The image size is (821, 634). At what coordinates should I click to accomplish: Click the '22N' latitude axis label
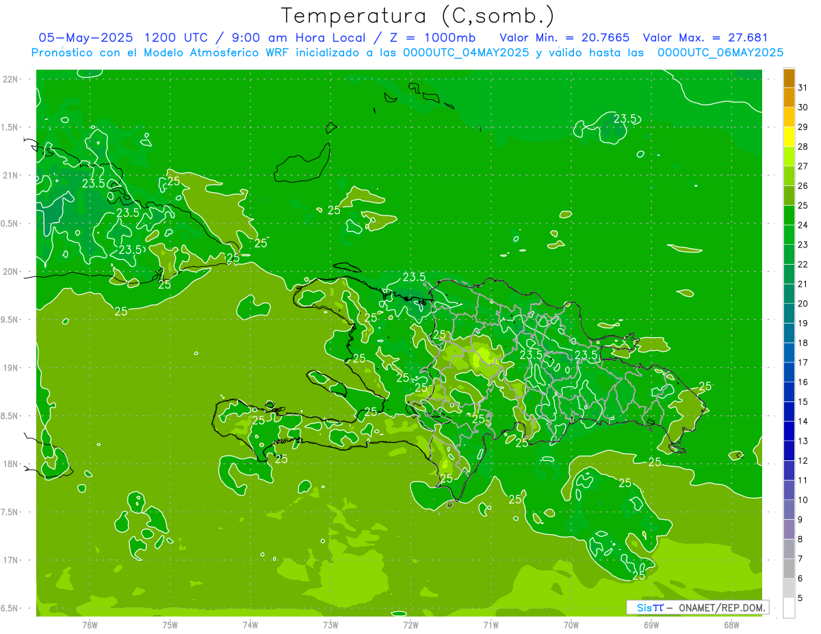[x=10, y=79]
